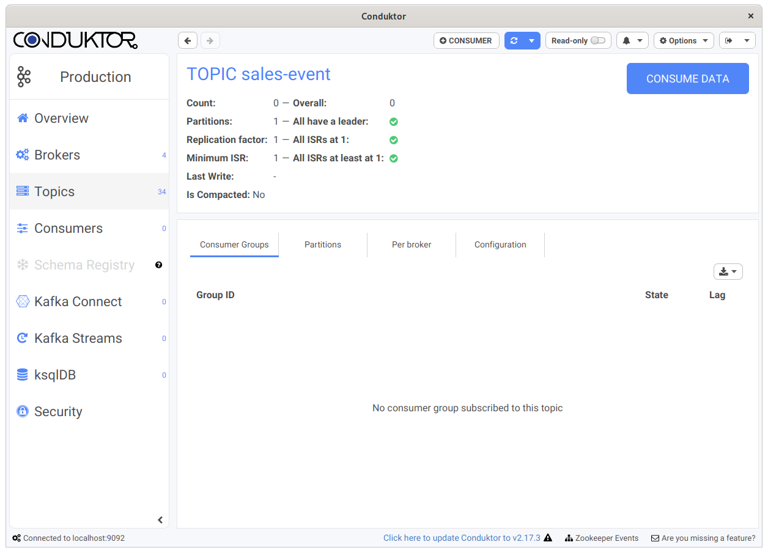Screen dimensions: 768x553
Task: Open the logout/exit dropdown
Action: (737, 41)
